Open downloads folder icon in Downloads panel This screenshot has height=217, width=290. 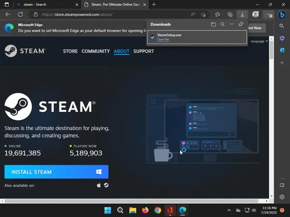(214, 24)
